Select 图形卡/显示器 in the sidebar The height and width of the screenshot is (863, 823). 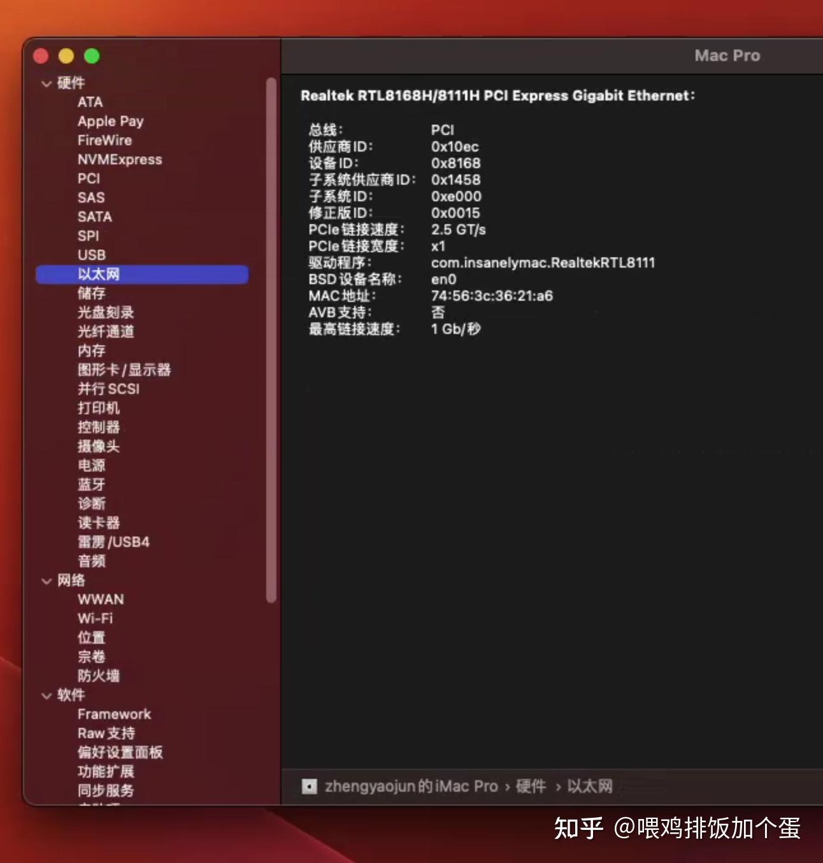[124, 370]
